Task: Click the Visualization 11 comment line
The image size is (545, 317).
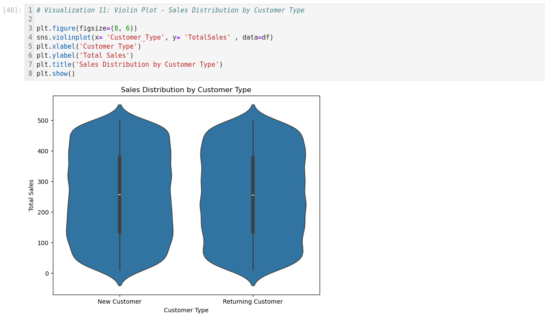Action: pos(170,10)
